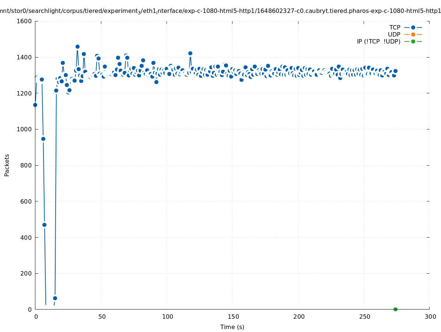Click the UDP legend label
Screen dimensions: 441x332
tap(394, 35)
